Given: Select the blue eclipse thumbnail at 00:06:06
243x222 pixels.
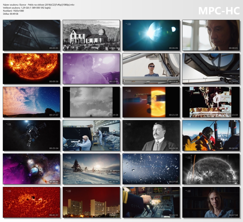Looking at the screenshot, I should (x=151, y=35).
